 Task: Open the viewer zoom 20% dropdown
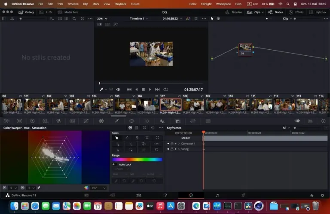[x=102, y=18]
